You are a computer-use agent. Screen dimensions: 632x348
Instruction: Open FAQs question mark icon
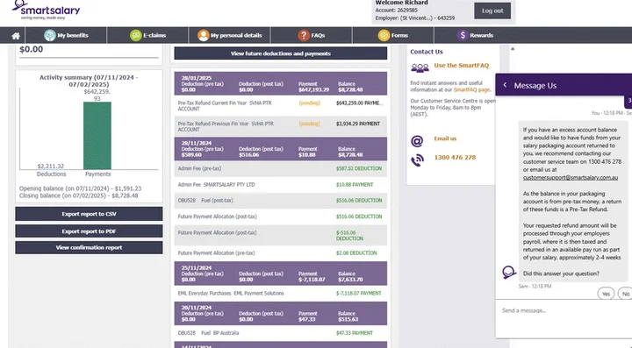tap(304, 35)
